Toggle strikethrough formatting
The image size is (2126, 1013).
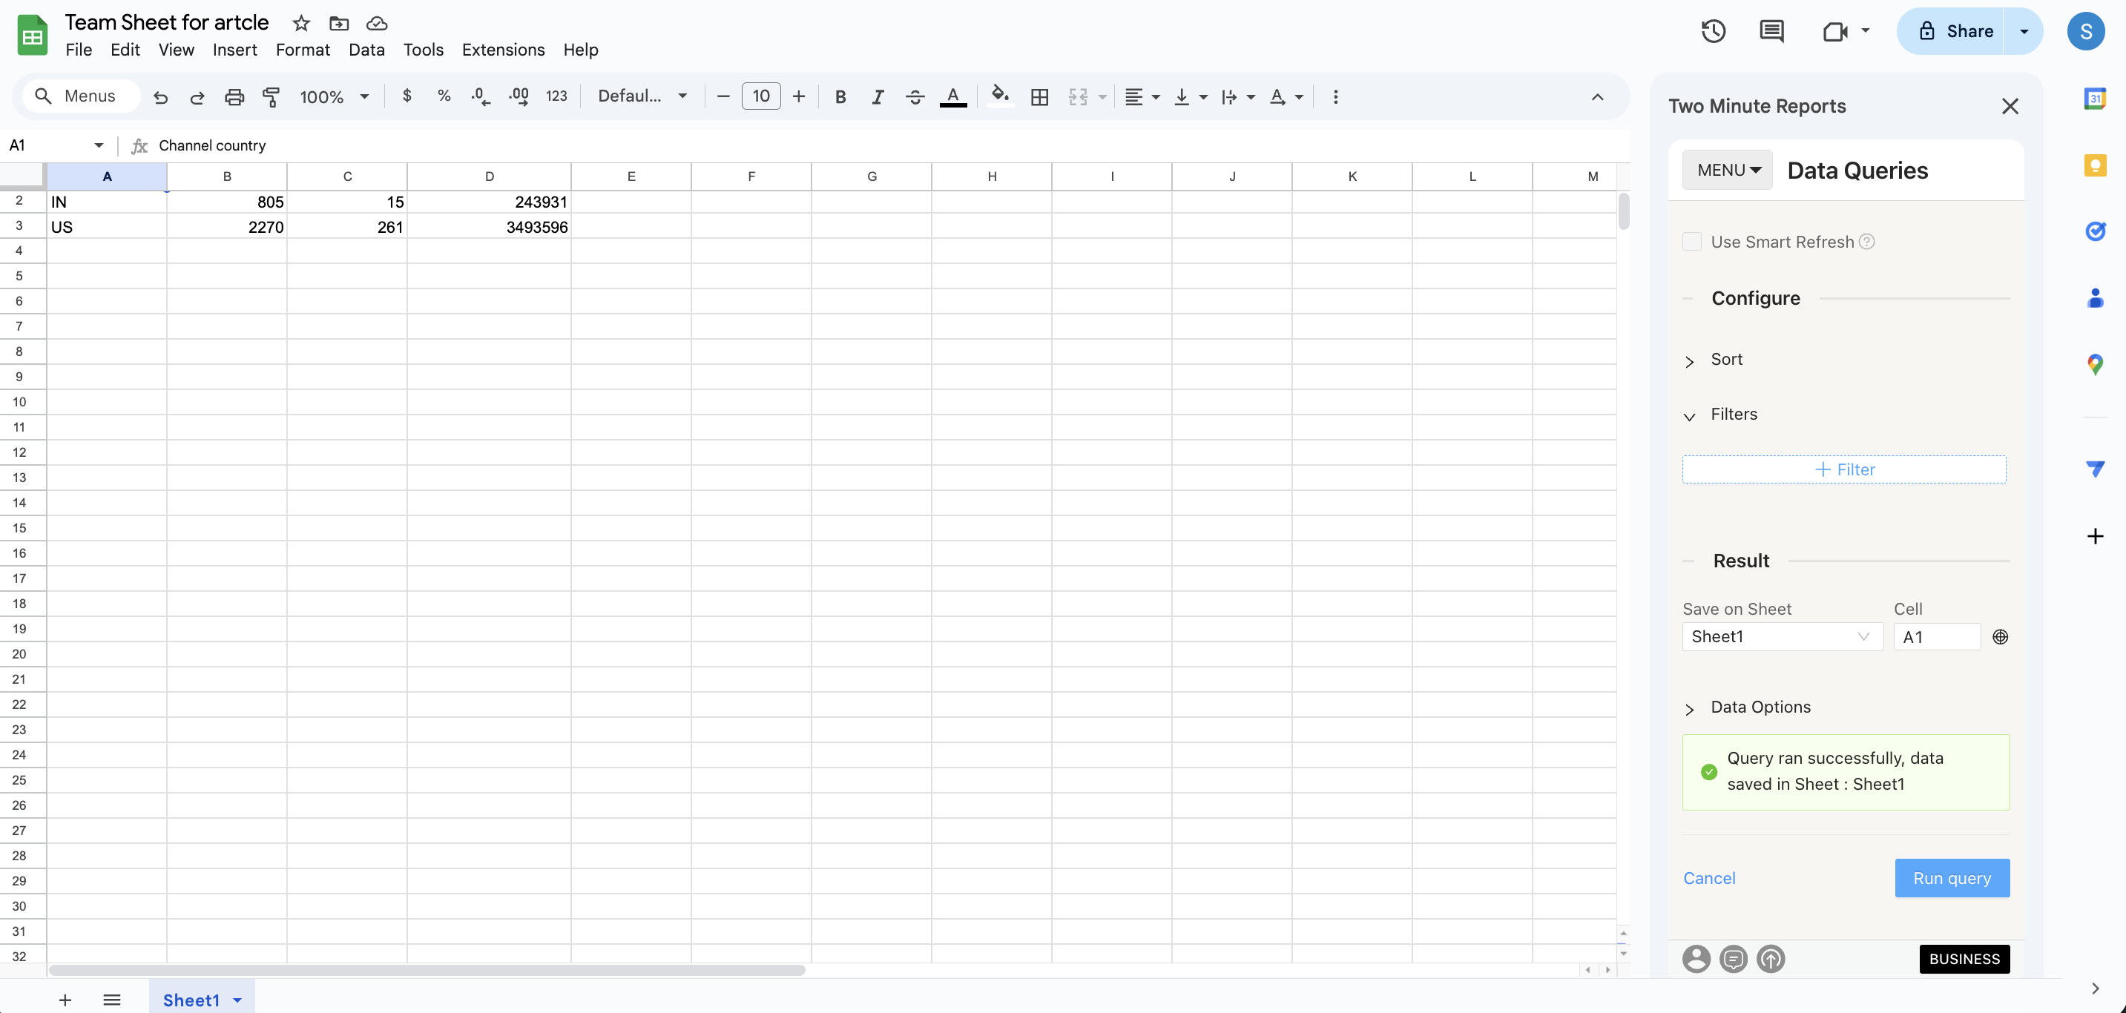point(915,96)
